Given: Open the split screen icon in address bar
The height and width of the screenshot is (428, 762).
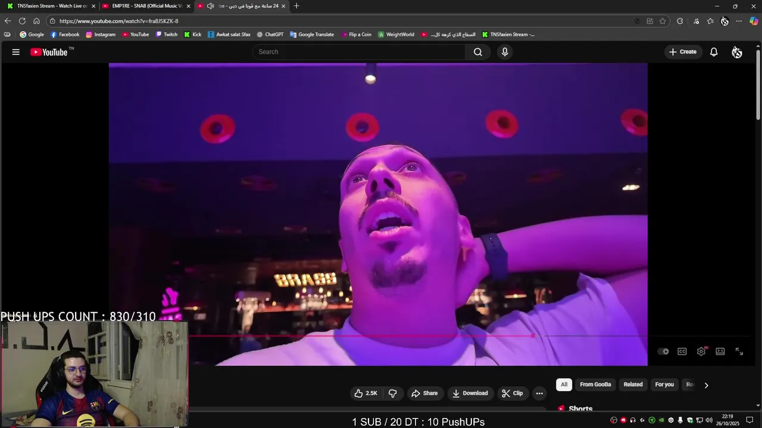Looking at the screenshot, I should point(650,21).
